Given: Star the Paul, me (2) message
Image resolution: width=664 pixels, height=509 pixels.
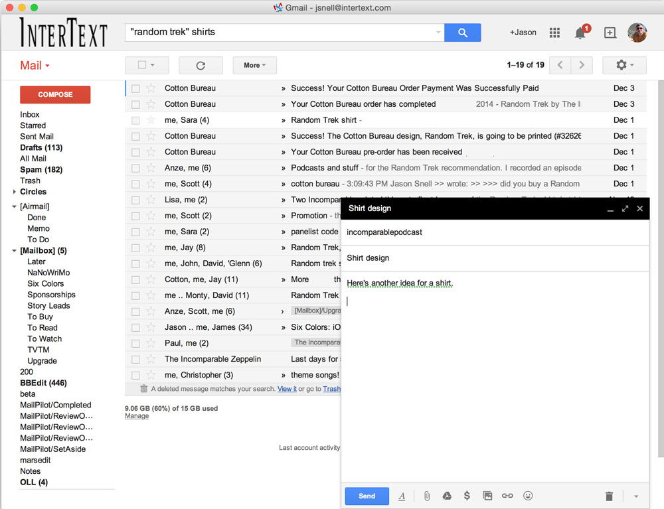Looking at the screenshot, I should (151, 343).
